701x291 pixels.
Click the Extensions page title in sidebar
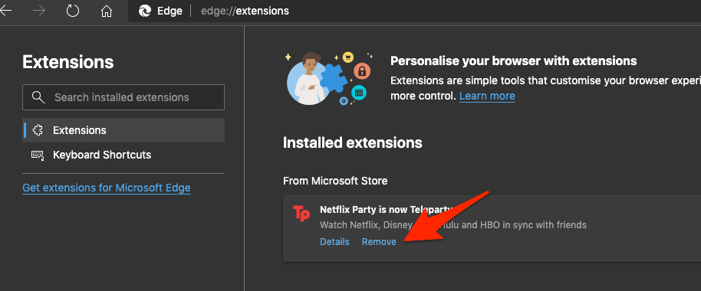(x=68, y=62)
